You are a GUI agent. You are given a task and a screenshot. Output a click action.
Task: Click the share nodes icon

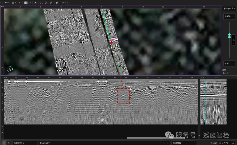pos(20,3)
